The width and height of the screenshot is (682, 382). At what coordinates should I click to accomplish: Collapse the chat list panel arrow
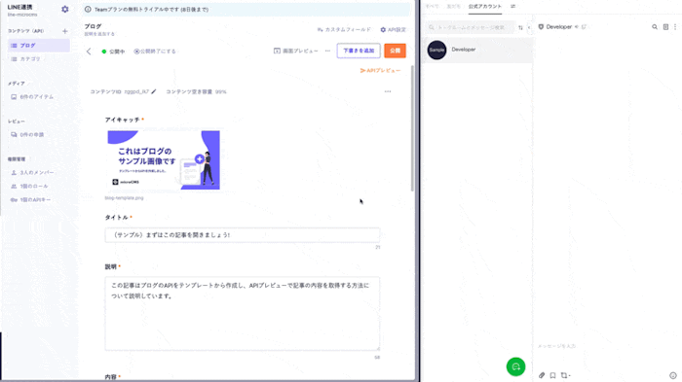click(x=529, y=28)
